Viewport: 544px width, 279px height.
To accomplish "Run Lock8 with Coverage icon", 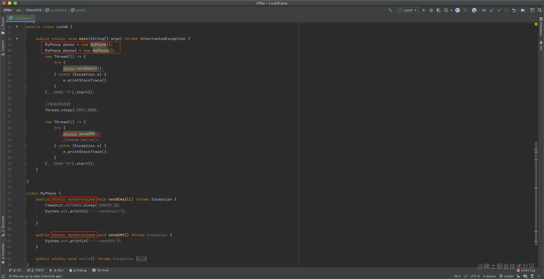I will click(438, 10).
